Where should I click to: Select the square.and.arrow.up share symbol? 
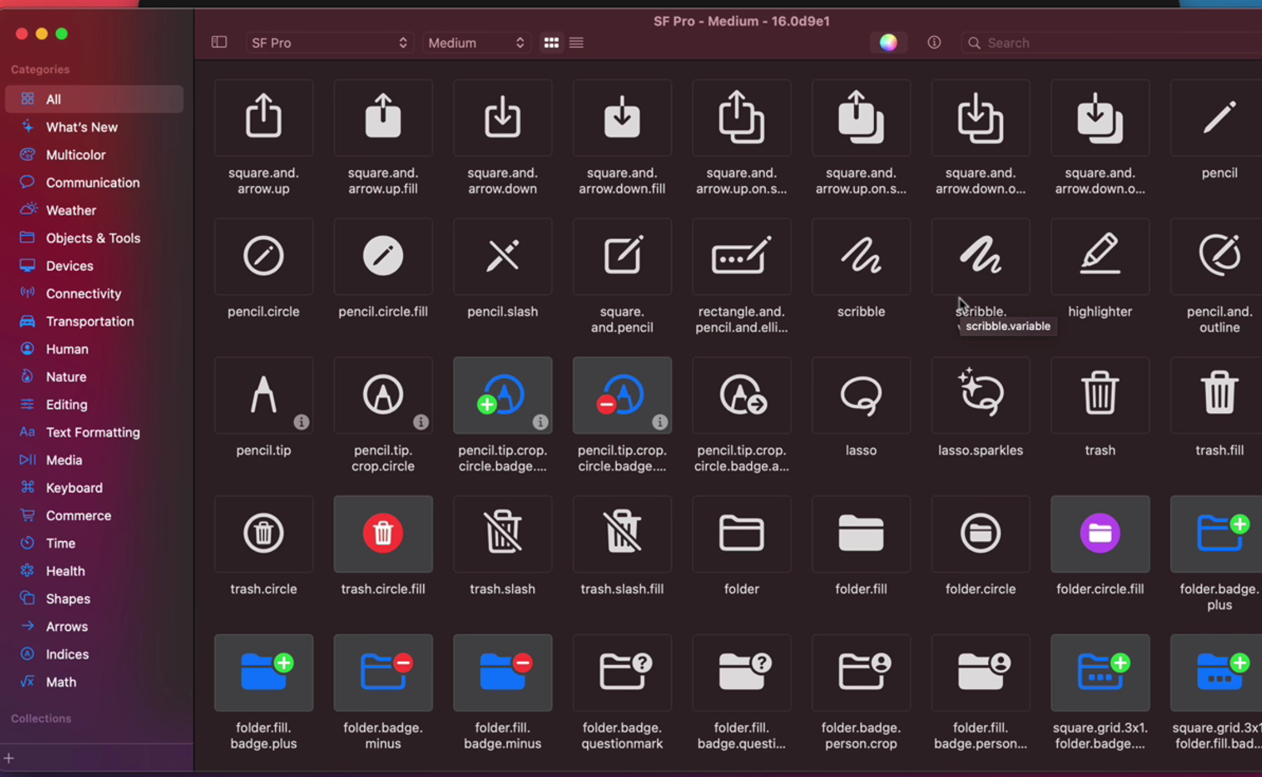tap(264, 118)
